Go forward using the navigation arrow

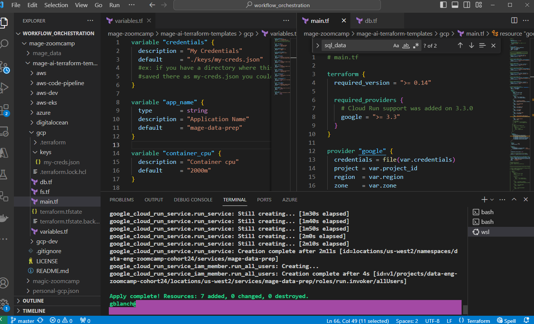click(164, 5)
